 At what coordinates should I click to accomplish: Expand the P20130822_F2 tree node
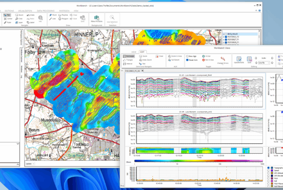point(224,37)
